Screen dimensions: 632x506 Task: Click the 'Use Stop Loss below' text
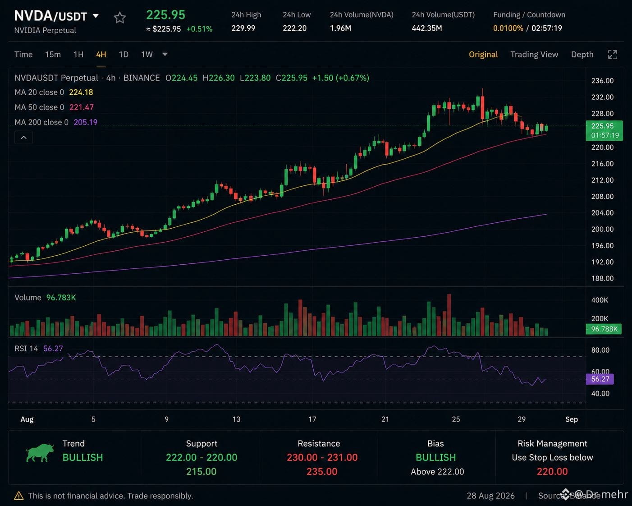[552, 458]
